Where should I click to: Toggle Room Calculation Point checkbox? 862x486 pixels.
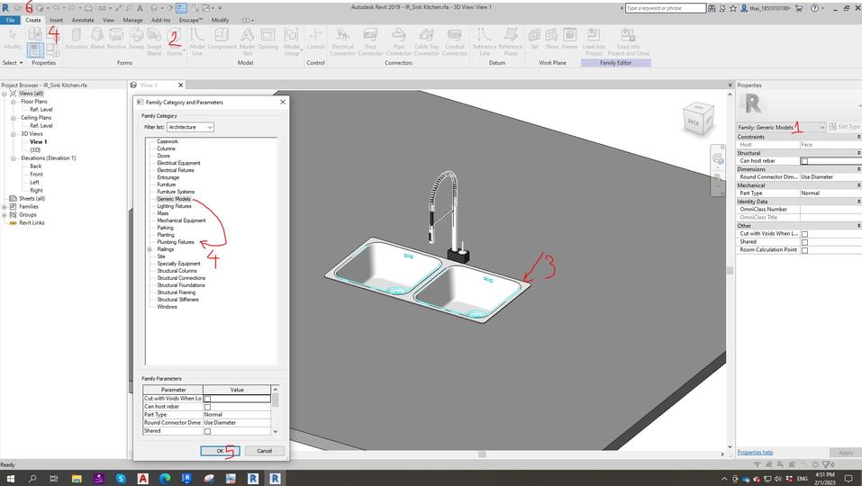(x=804, y=250)
